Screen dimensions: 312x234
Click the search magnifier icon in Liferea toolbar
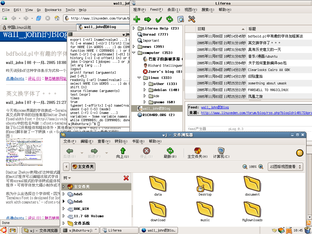click(x=180, y=19)
